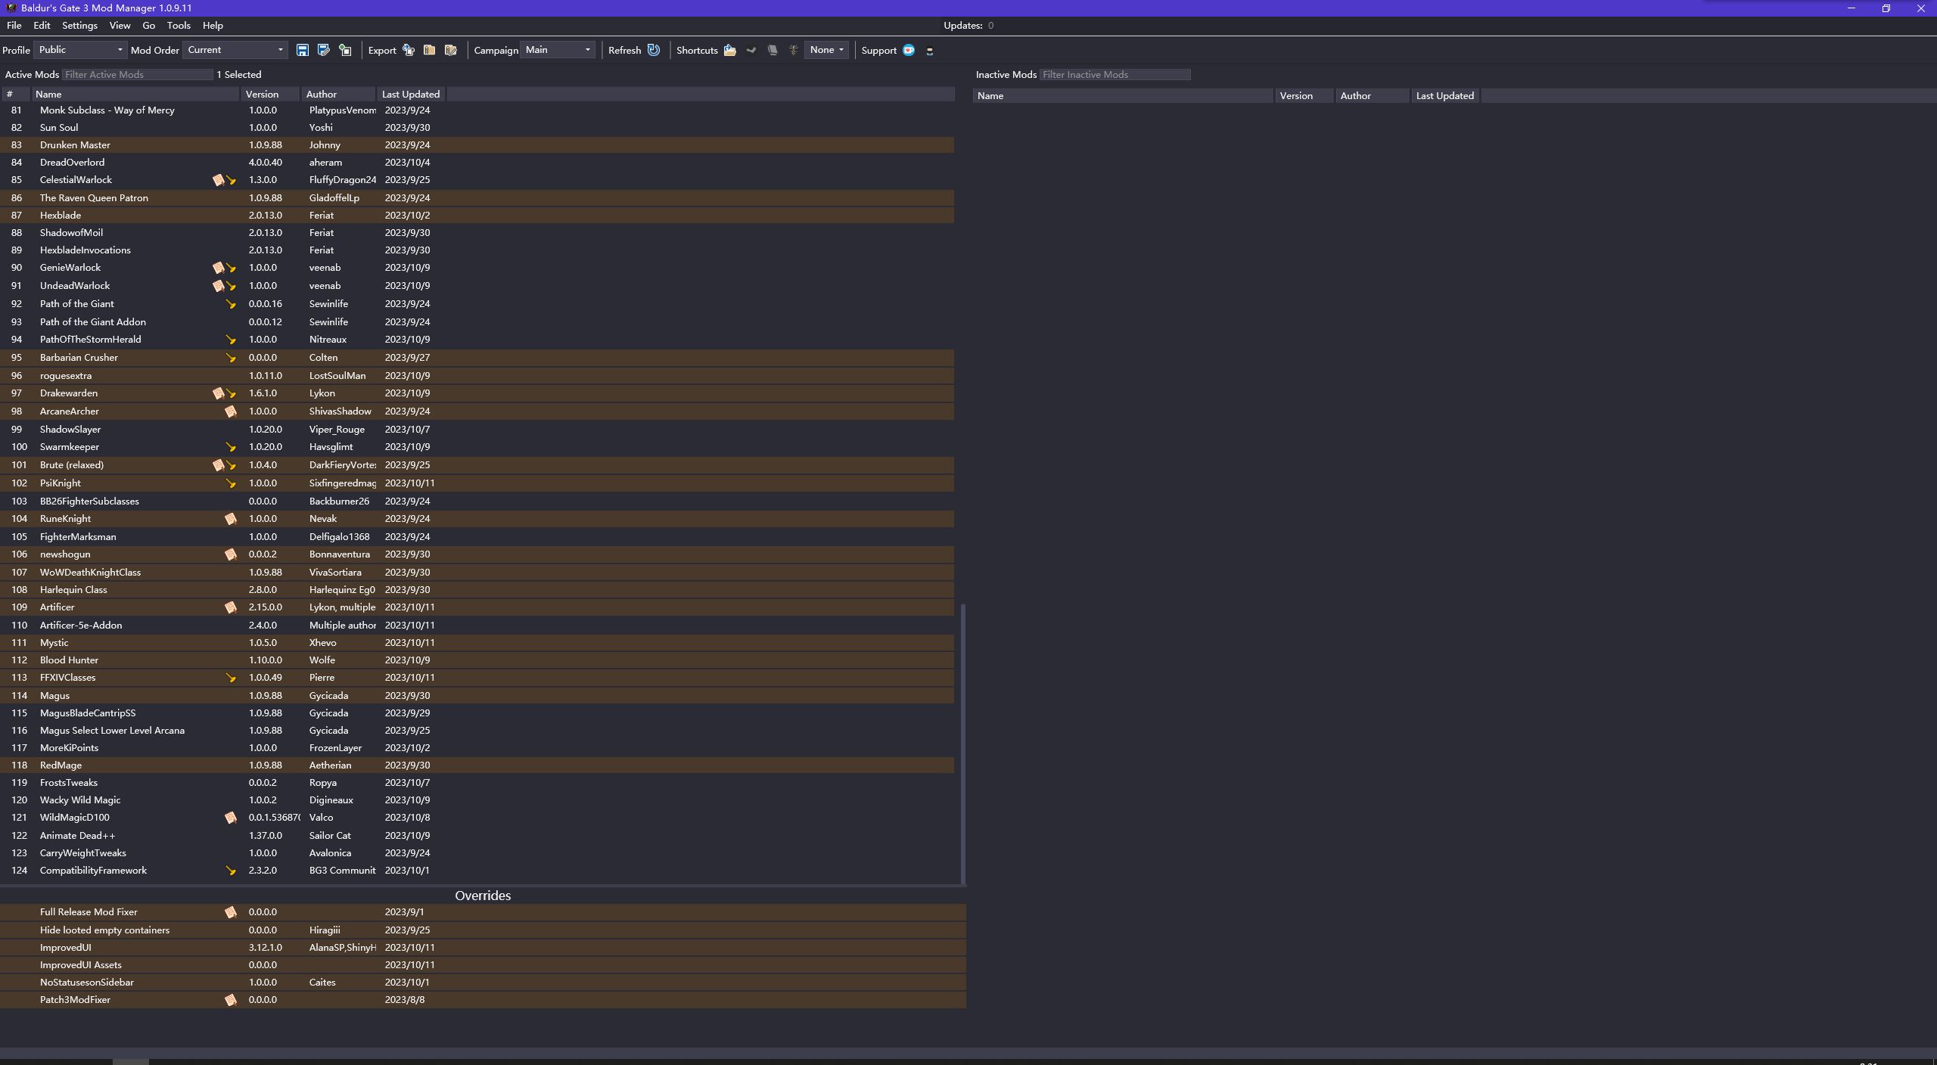Click the Add new order icon
This screenshot has height=1065, width=1937.
(x=345, y=50)
